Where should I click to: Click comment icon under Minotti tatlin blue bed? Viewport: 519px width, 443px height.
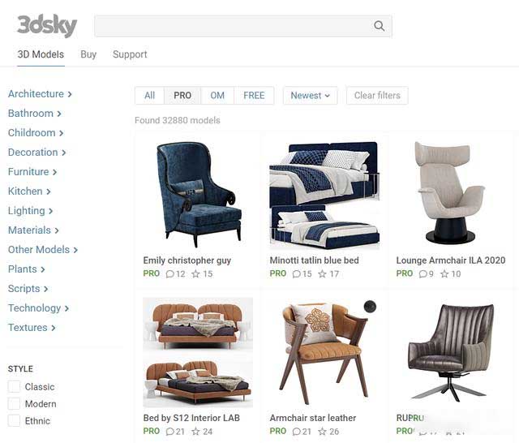[297, 273]
